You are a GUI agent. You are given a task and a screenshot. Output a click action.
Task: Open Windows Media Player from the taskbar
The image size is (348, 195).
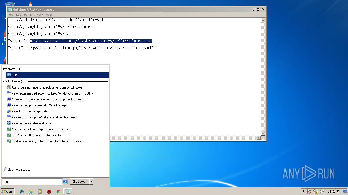coord(40,191)
